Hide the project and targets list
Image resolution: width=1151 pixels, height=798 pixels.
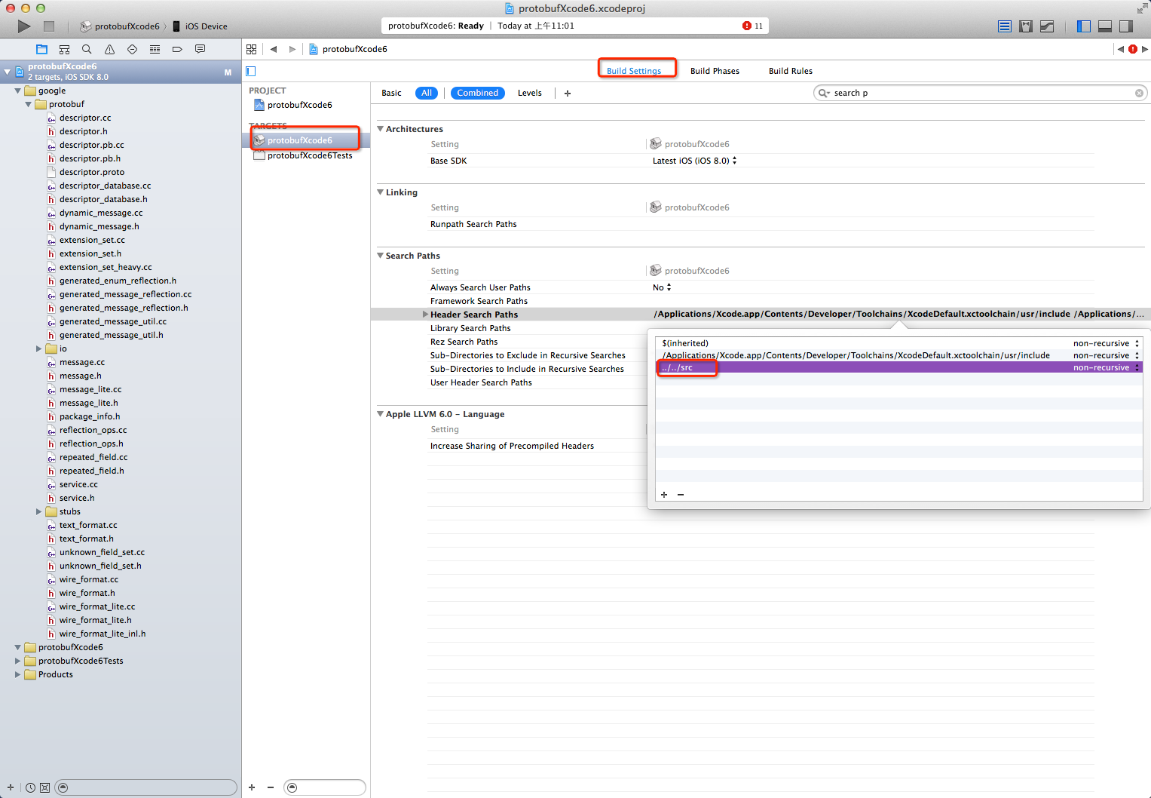(x=251, y=71)
